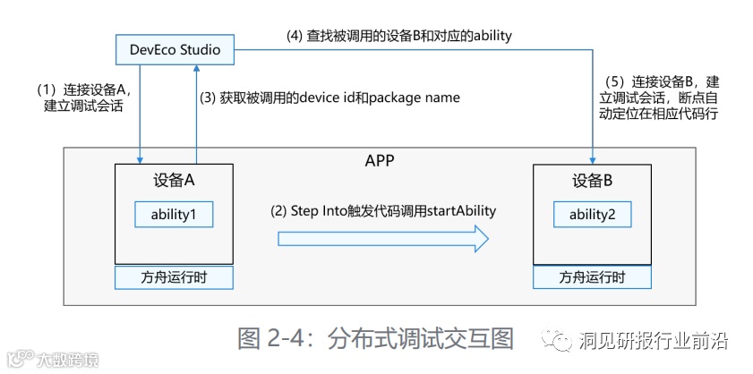Click step (2) Step Into startAbility text
This screenshot has width=753, height=374.
point(382,211)
